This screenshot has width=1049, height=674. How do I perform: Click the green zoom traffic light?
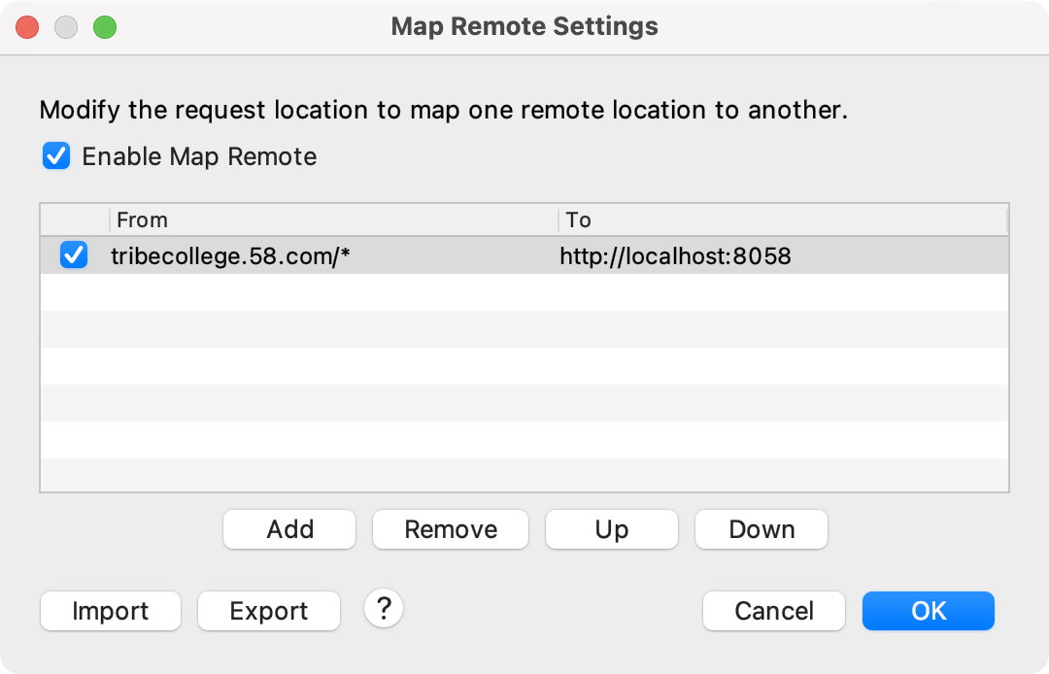[105, 27]
